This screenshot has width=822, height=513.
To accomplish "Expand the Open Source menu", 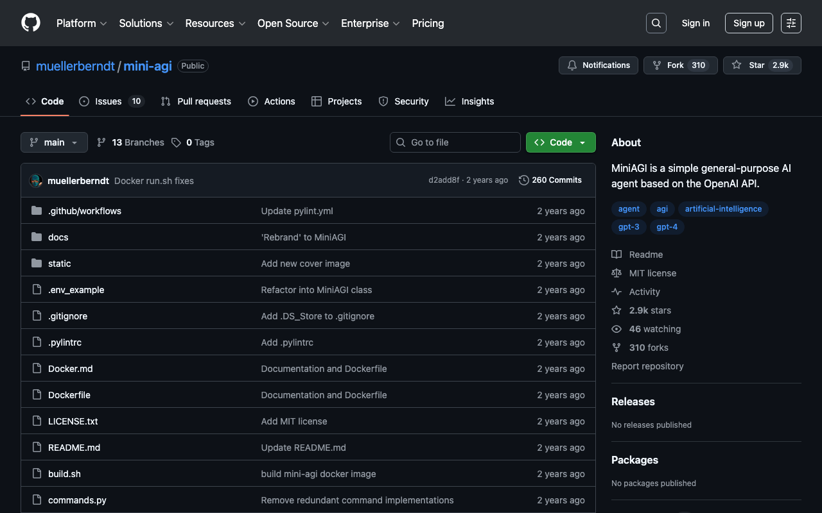I will point(293,23).
